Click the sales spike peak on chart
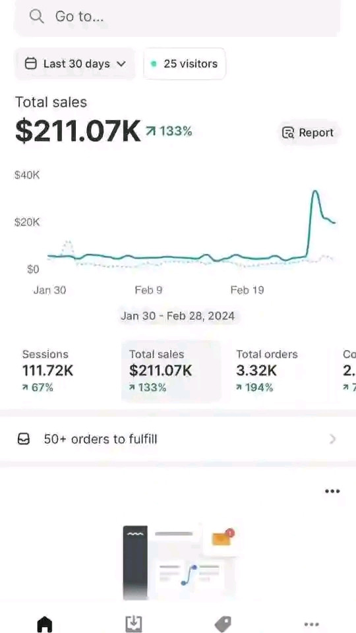 point(315,192)
